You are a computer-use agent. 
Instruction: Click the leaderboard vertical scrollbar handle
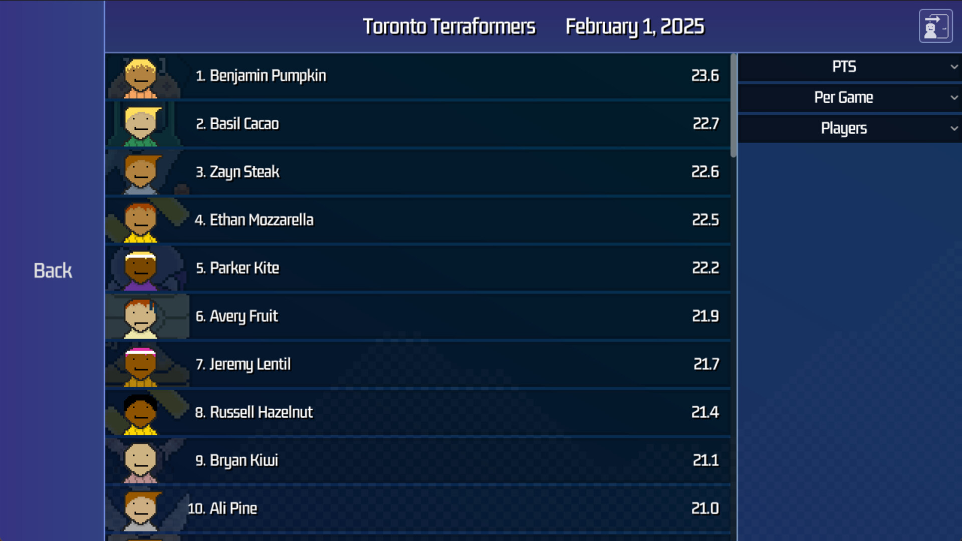click(x=734, y=106)
